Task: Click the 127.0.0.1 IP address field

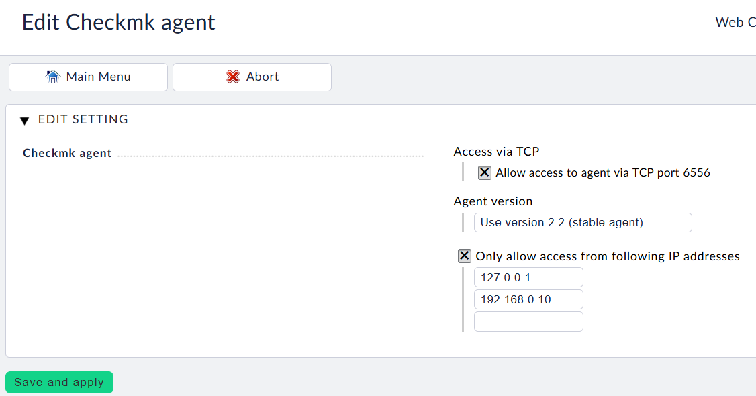Action: coord(528,277)
